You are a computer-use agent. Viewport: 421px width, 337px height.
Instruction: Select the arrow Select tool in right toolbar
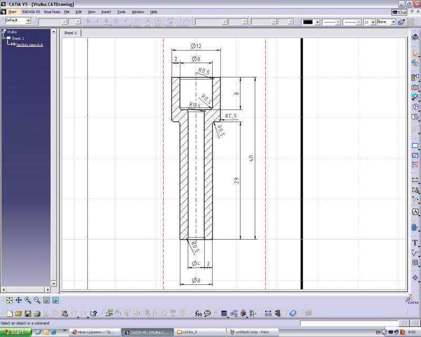click(x=415, y=54)
